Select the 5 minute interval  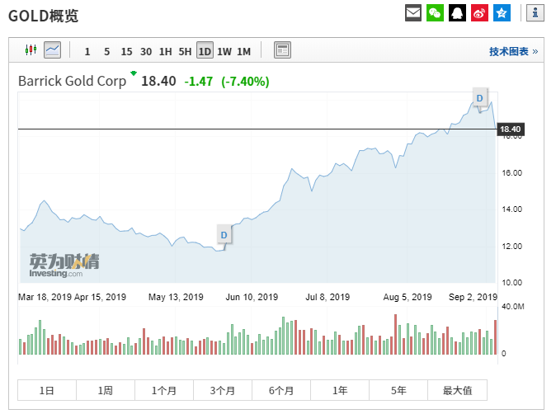click(106, 52)
